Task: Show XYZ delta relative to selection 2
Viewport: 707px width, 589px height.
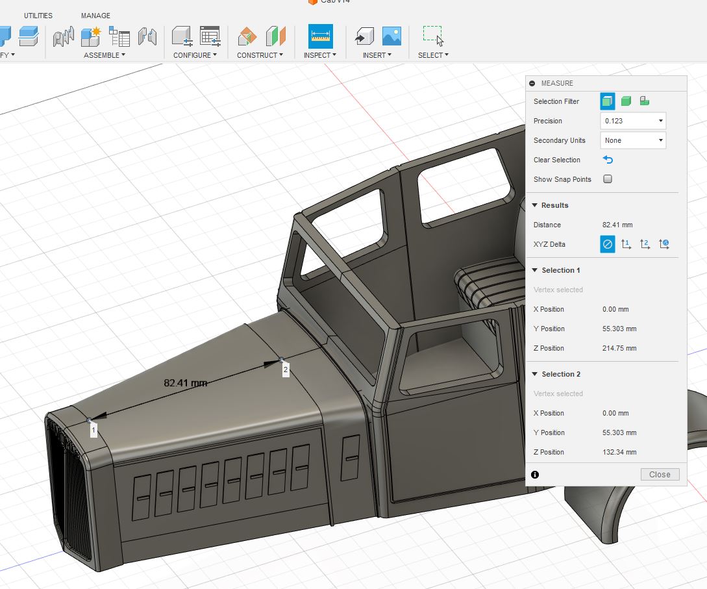Action: click(645, 244)
